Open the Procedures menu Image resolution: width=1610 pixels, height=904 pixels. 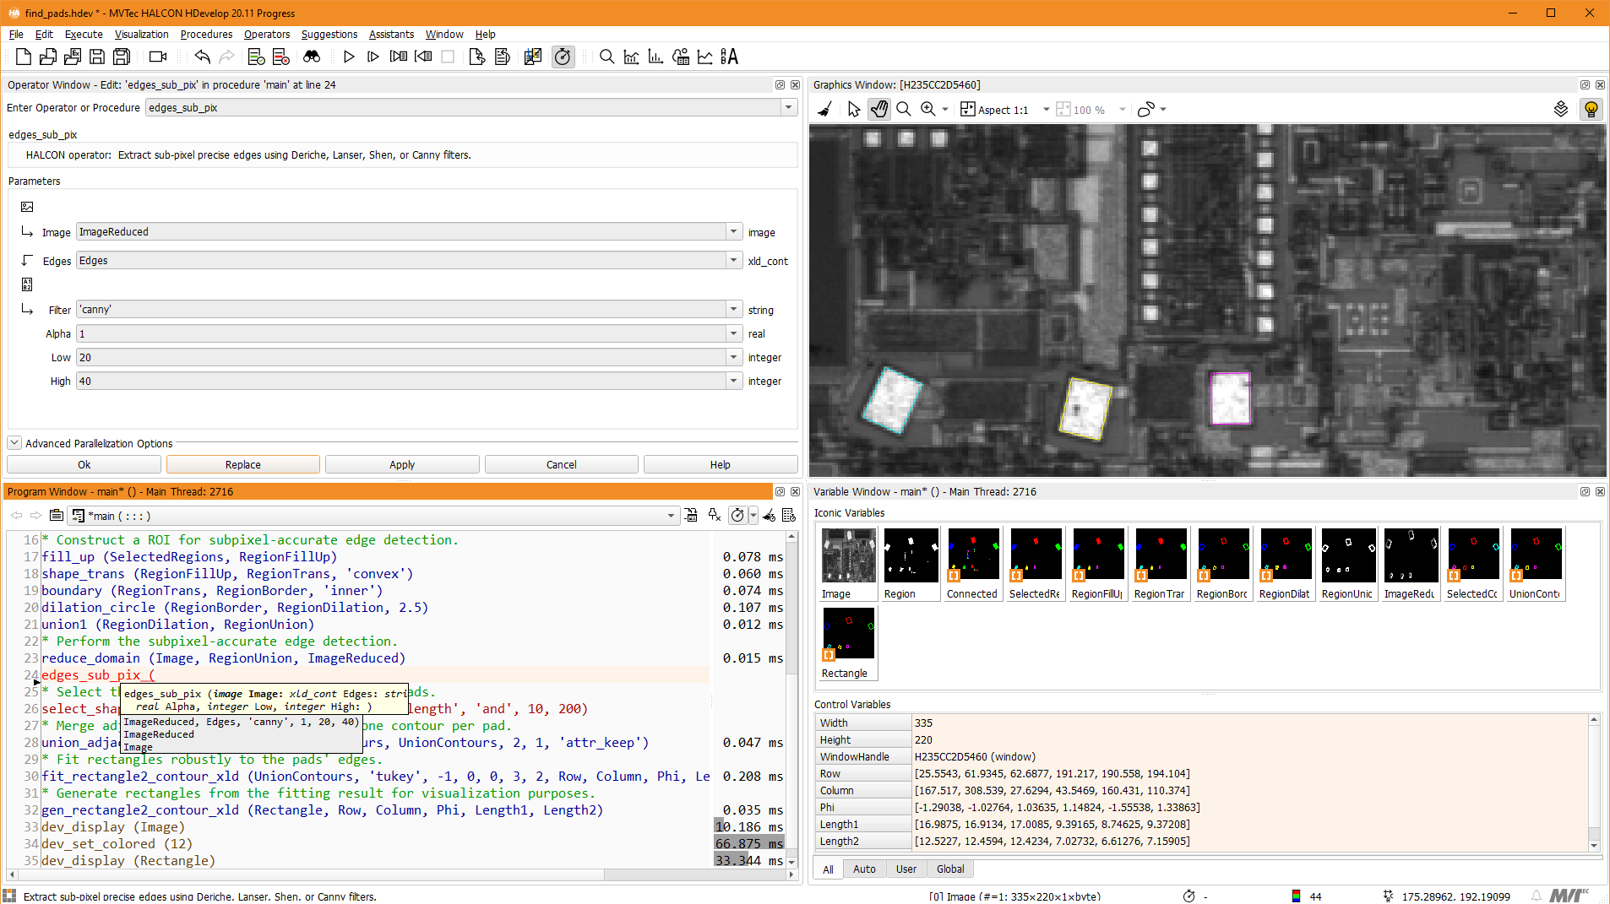click(206, 35)
